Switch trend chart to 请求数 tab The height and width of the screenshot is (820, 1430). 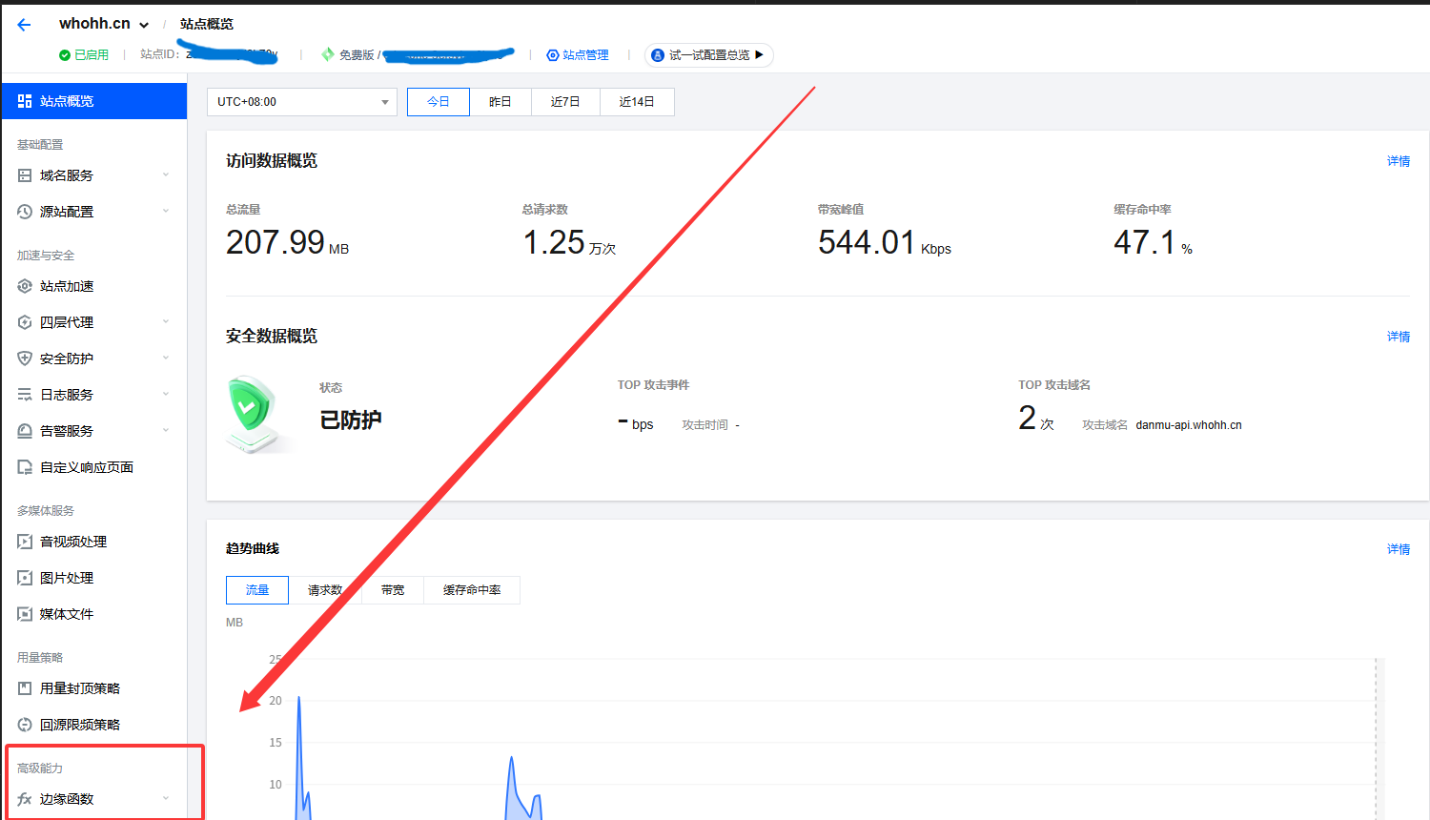point(325,590)
